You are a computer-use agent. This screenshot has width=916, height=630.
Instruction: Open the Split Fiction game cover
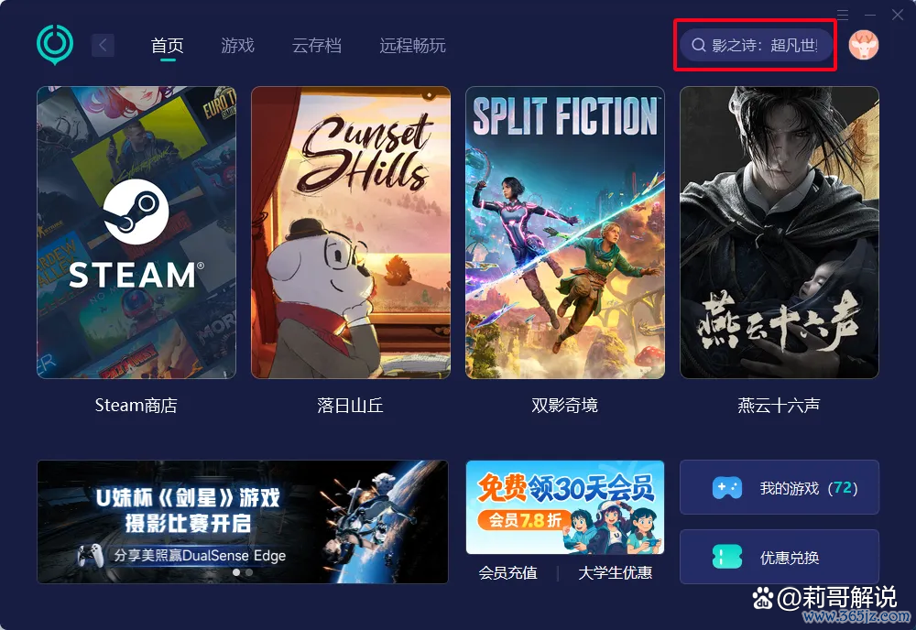(x=565, y=233)
